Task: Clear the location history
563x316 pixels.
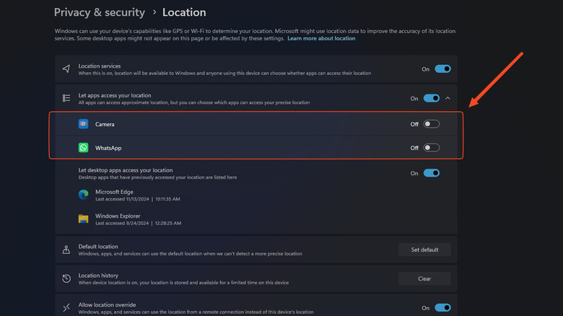Action: 424,278
